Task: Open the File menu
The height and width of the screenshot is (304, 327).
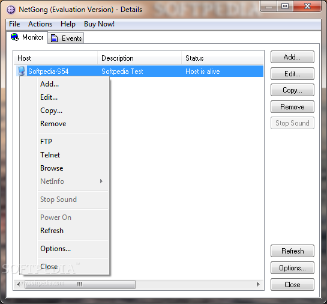Action: click(x=14, y=24)
